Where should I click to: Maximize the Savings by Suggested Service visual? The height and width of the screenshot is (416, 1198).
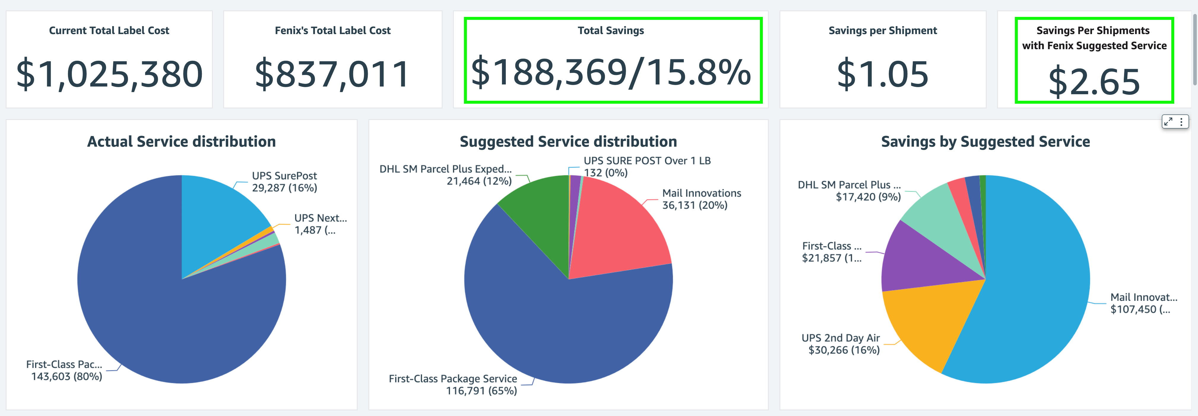(1168, 122)
